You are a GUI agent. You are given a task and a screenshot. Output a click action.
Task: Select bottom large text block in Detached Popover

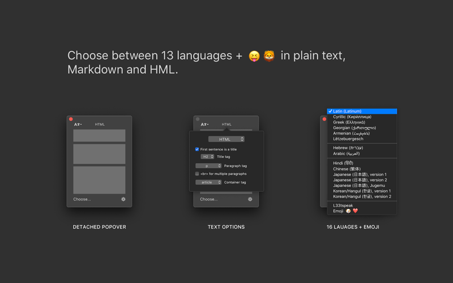(100, 180)
